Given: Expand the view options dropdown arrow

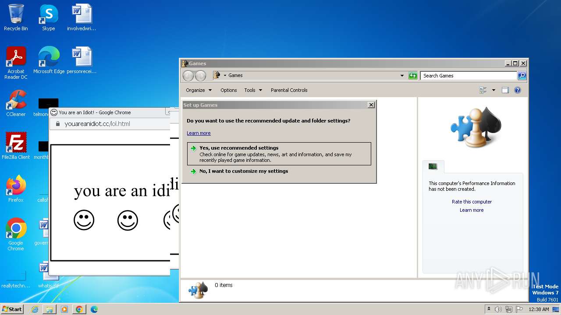Looking at the screenshot, I should 494,90.
